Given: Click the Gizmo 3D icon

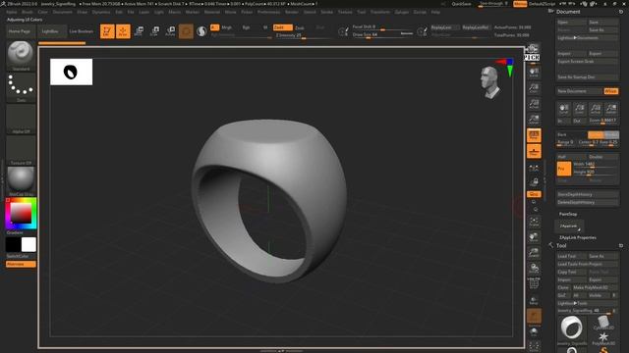Looking at the screenshot, I should [186, 30].
